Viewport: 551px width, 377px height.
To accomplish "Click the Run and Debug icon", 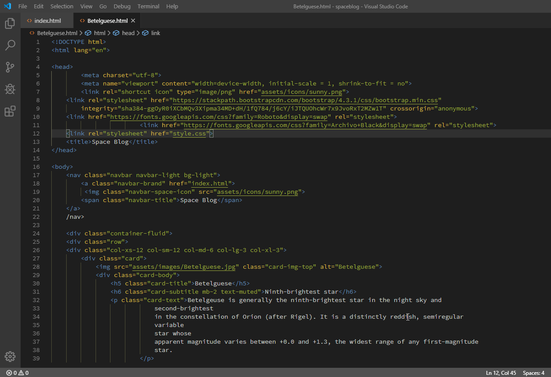I will click(10, 89).
